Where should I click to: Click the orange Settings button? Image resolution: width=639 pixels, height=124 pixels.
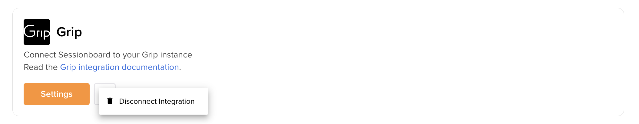[57, 94]
